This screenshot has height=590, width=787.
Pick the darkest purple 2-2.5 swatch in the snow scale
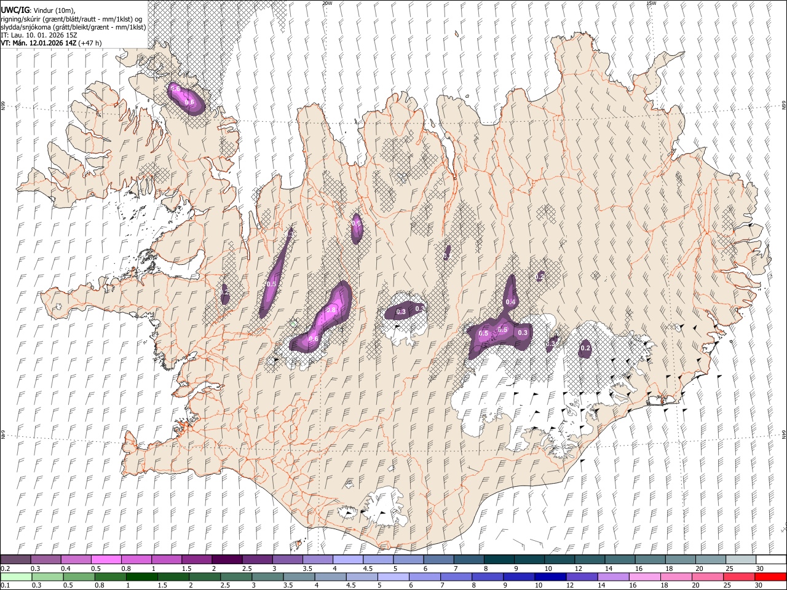coord(226,560)
